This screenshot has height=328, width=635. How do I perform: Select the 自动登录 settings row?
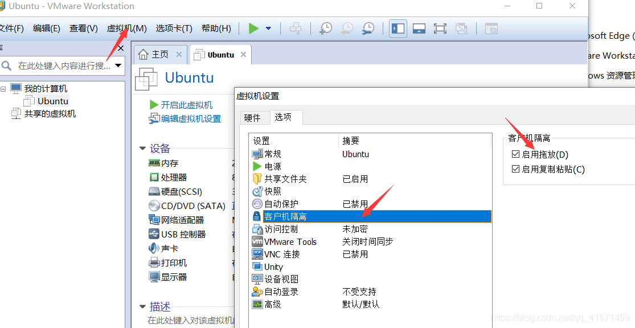click(x=371, y=292)
